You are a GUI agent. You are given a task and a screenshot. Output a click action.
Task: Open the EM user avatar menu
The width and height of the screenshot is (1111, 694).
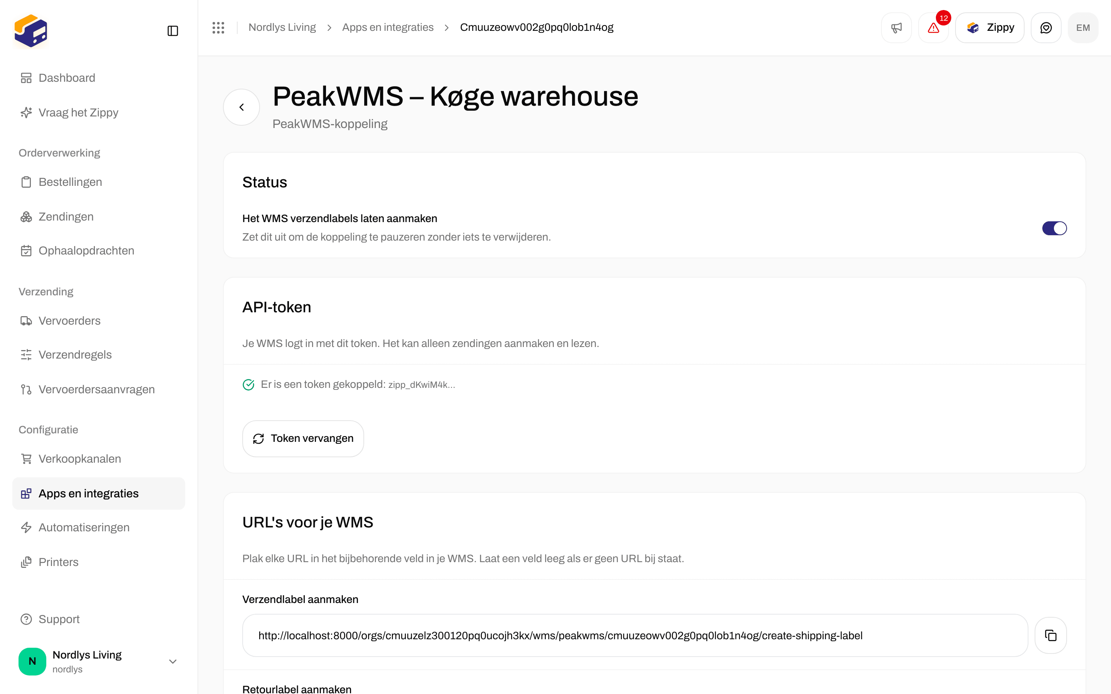[1083, 27]
